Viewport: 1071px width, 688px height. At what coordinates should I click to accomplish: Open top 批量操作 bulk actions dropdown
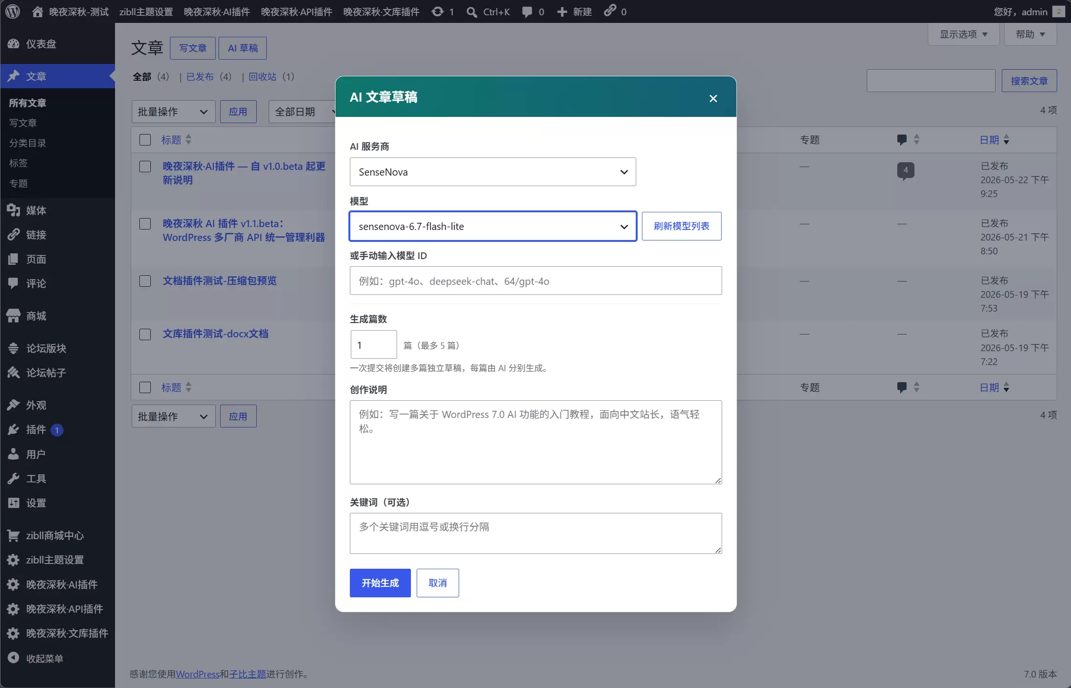[x=173, y=112]
